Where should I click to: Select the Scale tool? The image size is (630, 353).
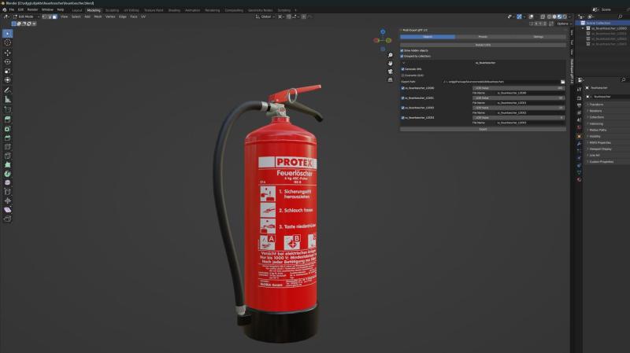[x=8, y=71]
